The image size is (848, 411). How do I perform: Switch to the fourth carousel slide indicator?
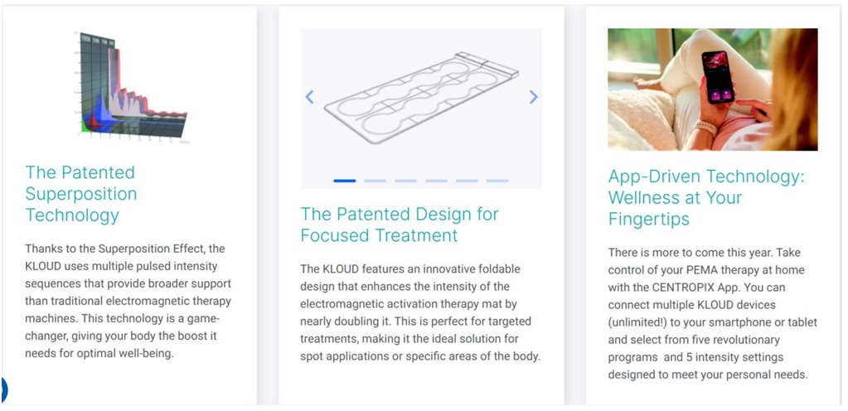436,180
